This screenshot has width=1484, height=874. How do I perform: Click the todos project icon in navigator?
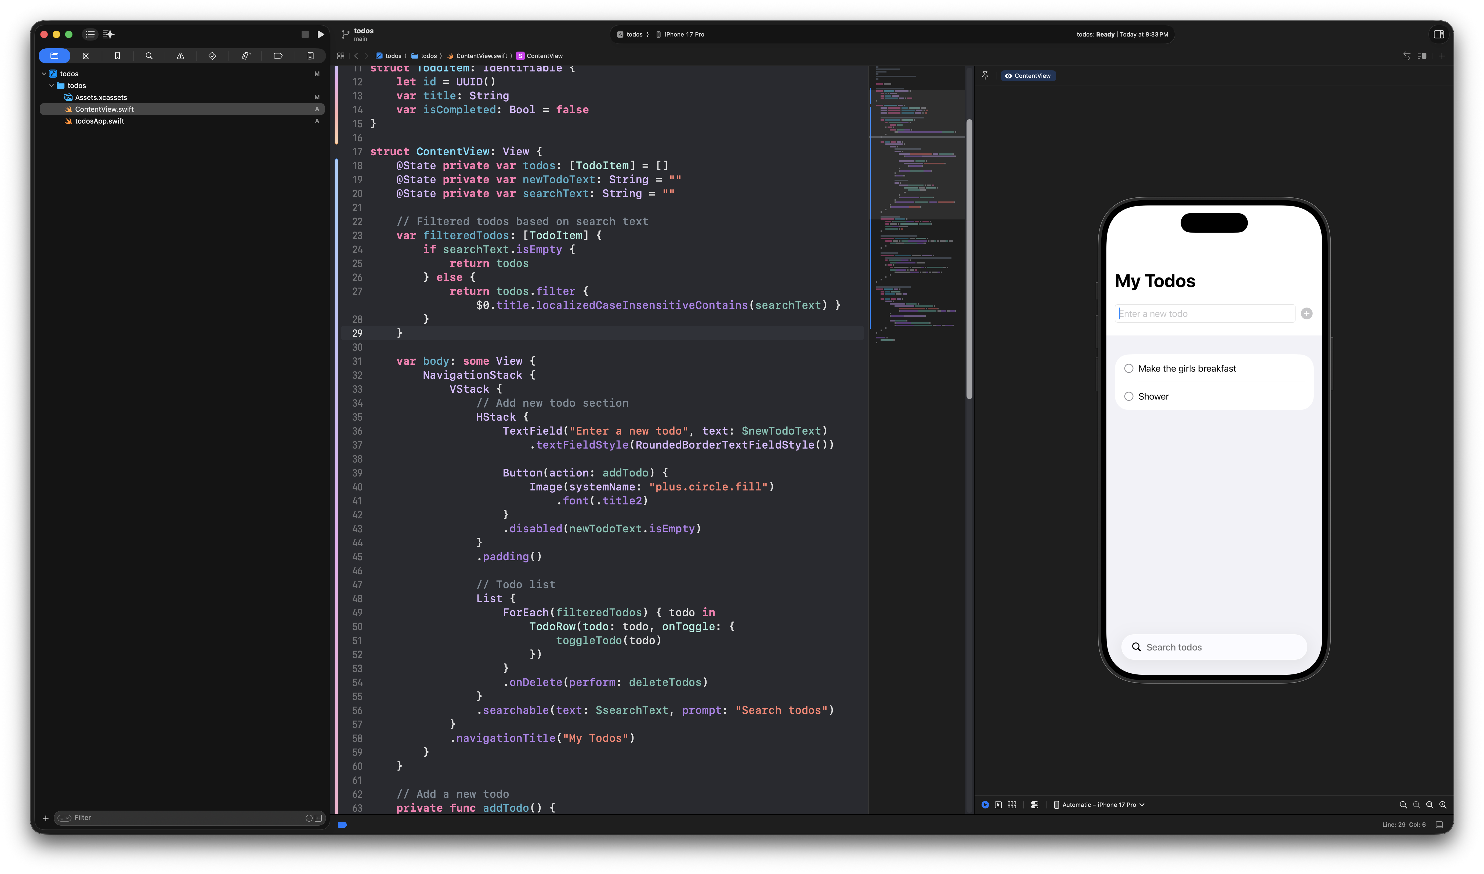tap(53, 74)
